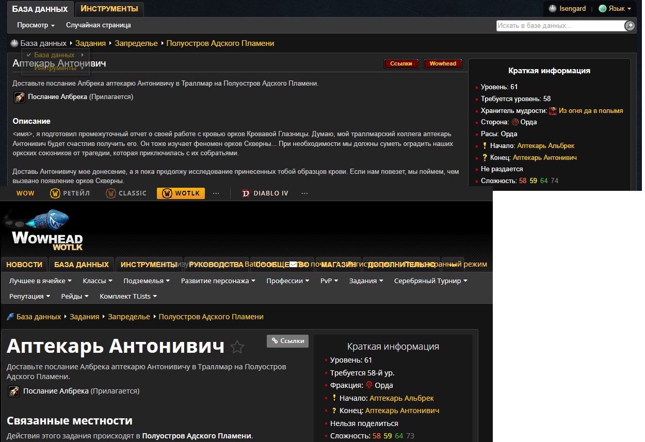Open upper 'Послание Албрека' item link
The height and width of the screenshot is (442, 645).
[x=57, y=96]
